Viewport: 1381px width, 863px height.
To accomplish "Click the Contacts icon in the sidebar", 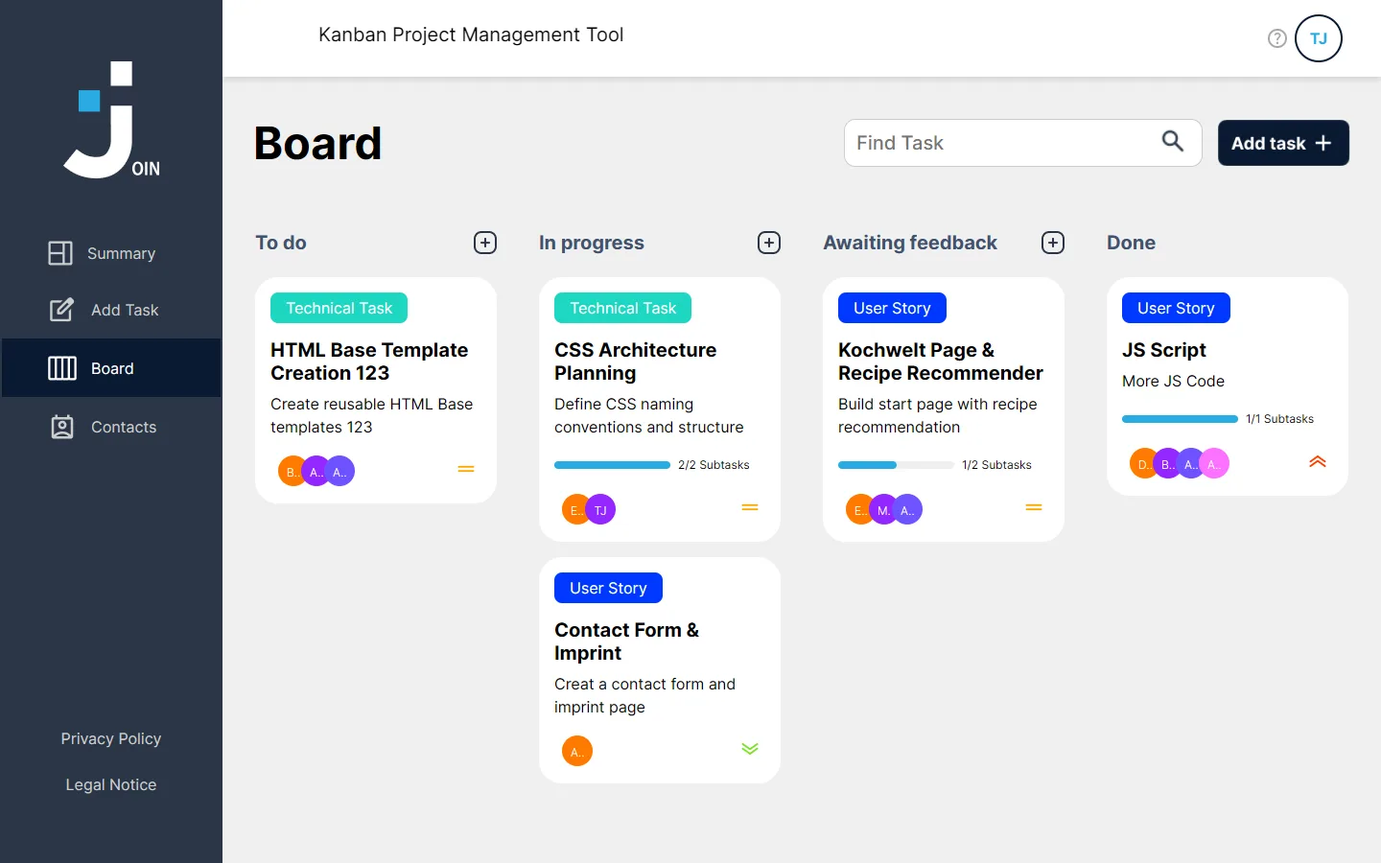I will [x=62, y=427].
